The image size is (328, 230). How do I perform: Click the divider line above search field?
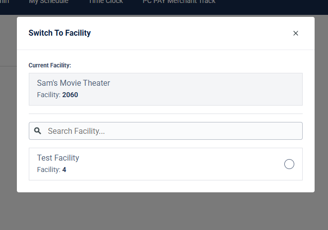tap(165, 114)
